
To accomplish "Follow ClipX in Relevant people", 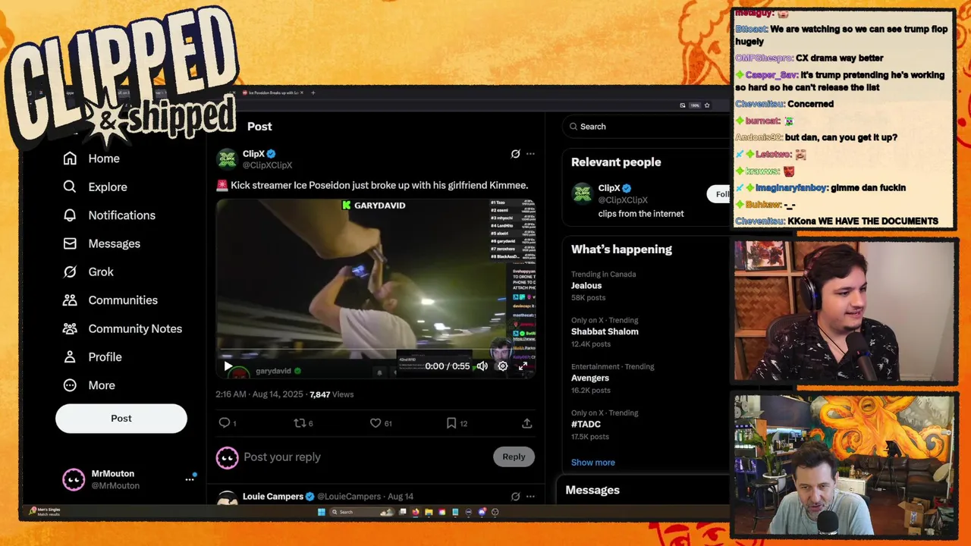I will pyautogui.click(x=719, y=194).
